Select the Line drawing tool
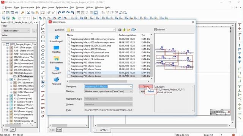 [x=43, y=25]
